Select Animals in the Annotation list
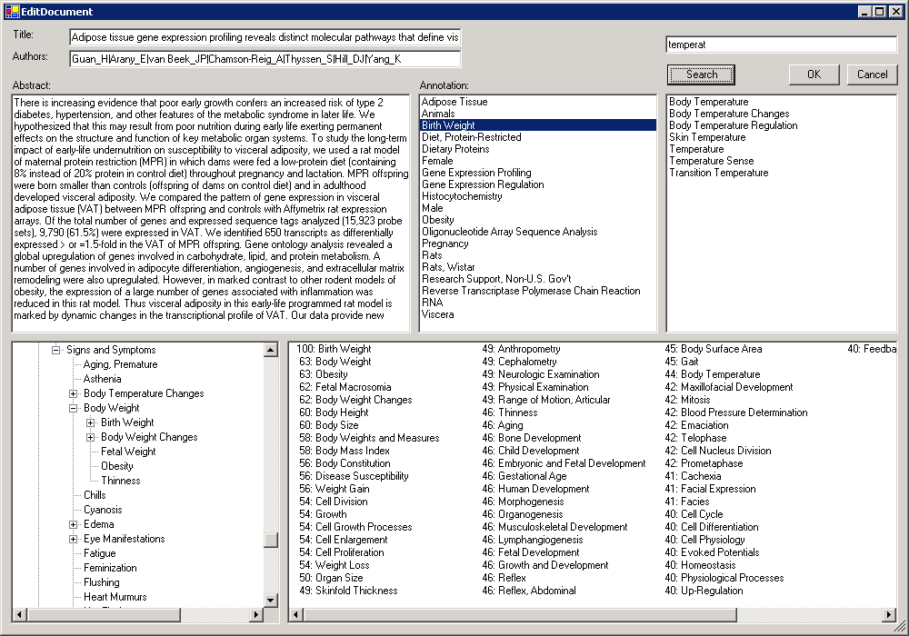 point(438,114)
